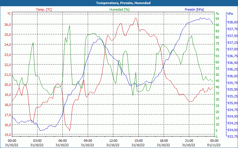Click the 80 humidity axis value
This screenshot has width=238, height=148.
(217, 37)
